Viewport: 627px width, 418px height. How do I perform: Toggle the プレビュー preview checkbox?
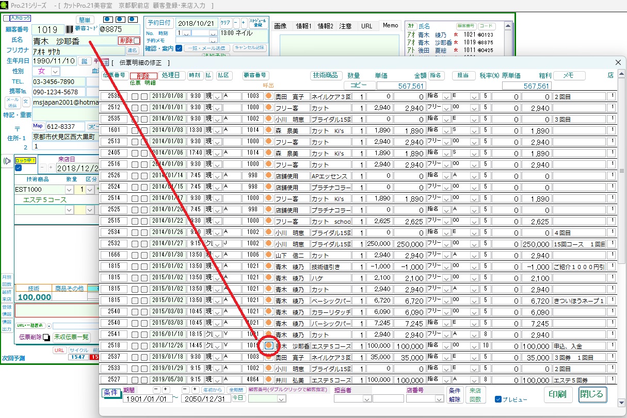click(x=498, y=399)
